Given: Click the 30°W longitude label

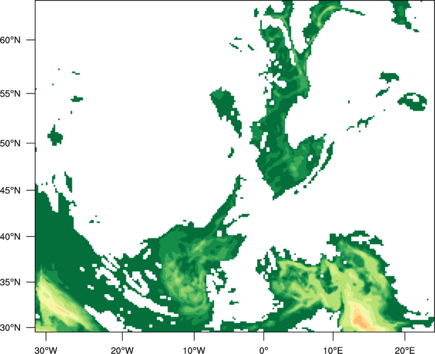Looking at the screenshot, I should point(46,350).
